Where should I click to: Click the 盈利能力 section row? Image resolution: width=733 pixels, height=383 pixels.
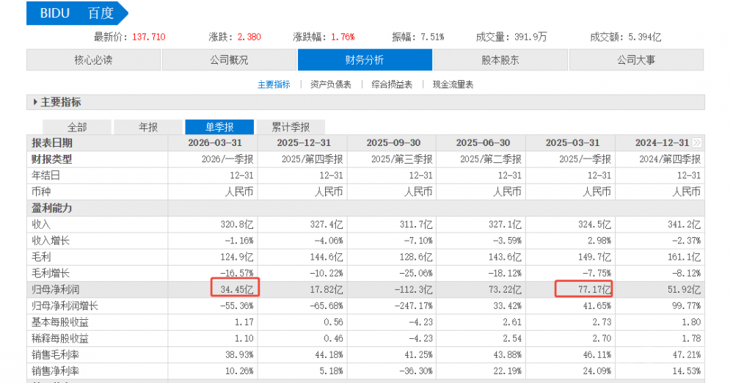click(x=365, y=208)
